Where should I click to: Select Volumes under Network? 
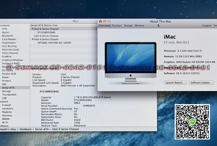pyautogui.click(x=7, y=116)
